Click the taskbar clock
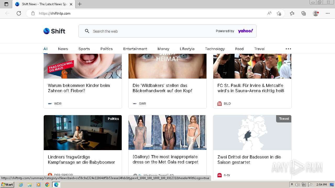 322,185
